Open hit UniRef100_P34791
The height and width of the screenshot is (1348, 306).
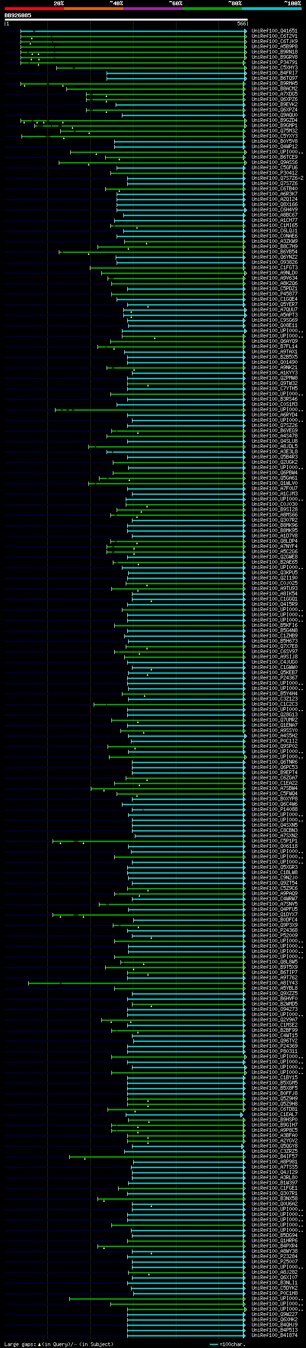coord(274,62)
